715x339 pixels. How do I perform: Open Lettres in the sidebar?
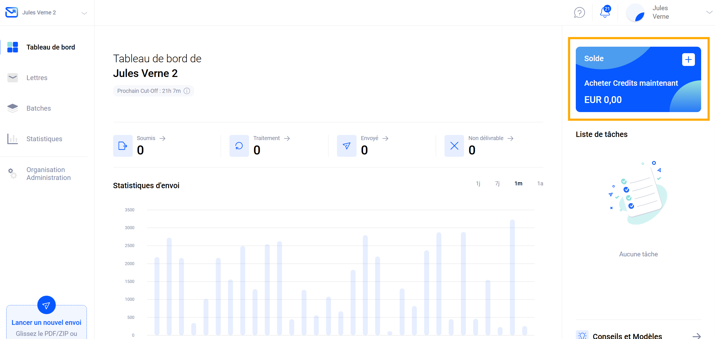(37, 78)
